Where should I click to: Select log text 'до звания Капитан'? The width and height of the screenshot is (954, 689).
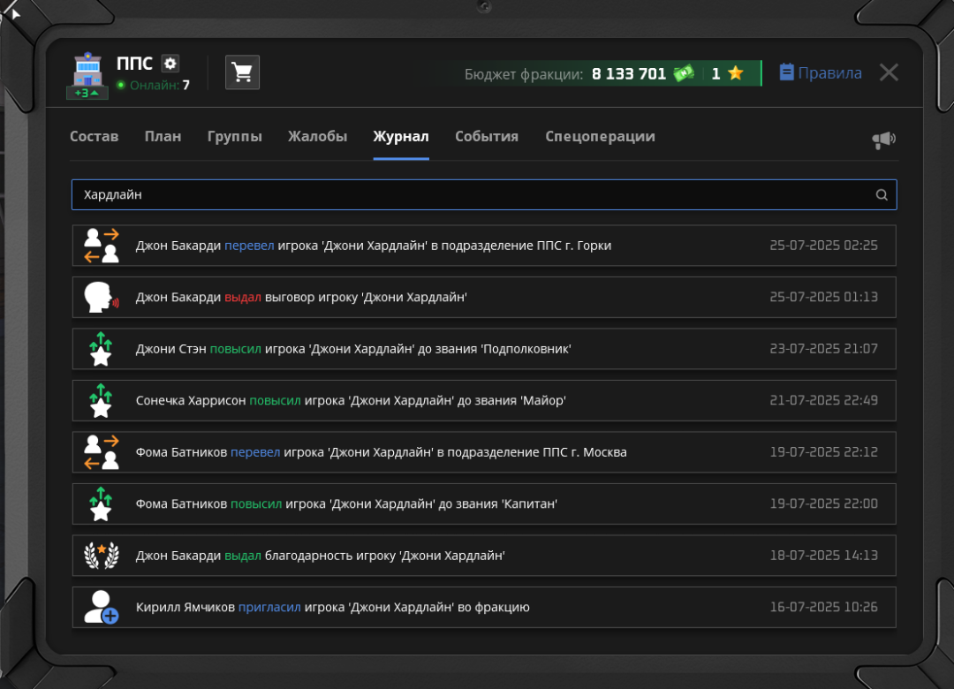pyautogui.click(x=497, y=504)
